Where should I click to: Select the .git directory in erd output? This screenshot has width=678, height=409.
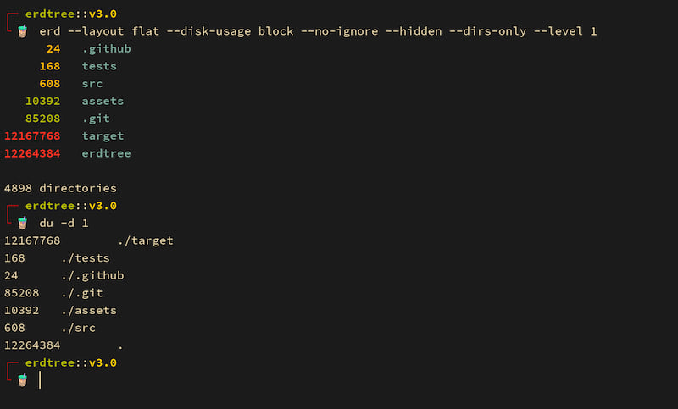96,119
